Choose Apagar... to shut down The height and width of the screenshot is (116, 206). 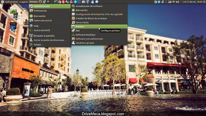pos(50,44)
